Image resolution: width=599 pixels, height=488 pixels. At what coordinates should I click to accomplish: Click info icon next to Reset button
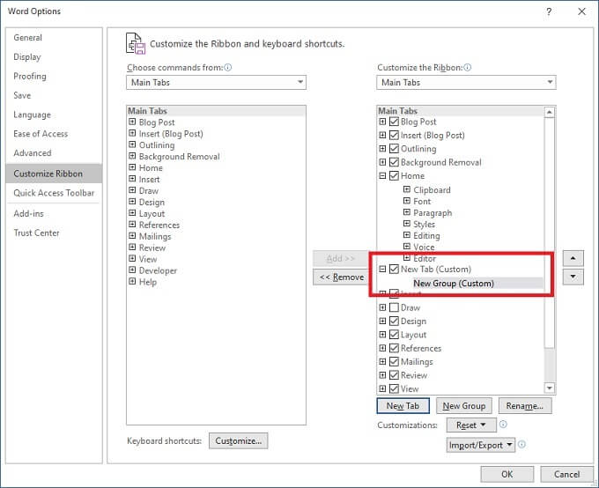click(504, 425)
